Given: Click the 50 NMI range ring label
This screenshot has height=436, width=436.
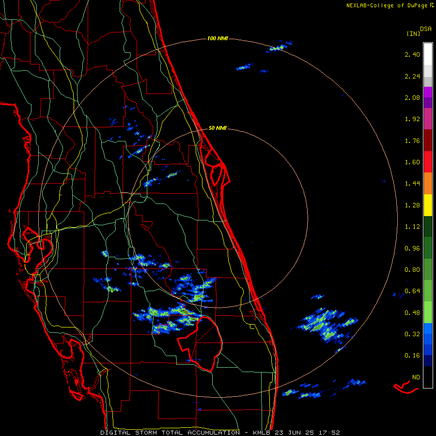Looking at the screenshot, I should pyautogui.click(x=218, y=128).
